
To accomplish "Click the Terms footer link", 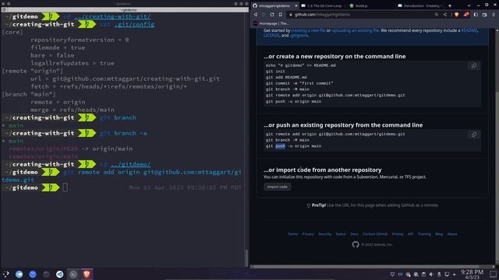I will (x=293, y=234).
